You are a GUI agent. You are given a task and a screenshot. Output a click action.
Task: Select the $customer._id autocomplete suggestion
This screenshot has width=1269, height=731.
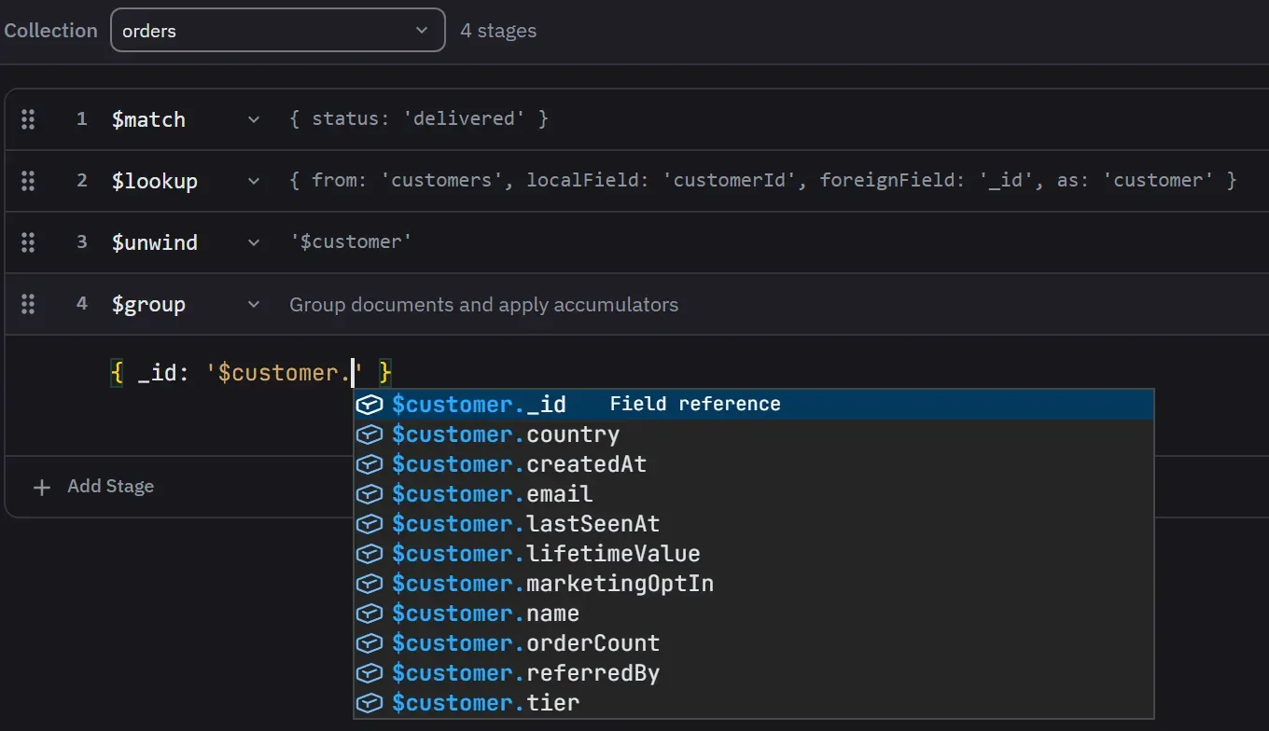753,405
